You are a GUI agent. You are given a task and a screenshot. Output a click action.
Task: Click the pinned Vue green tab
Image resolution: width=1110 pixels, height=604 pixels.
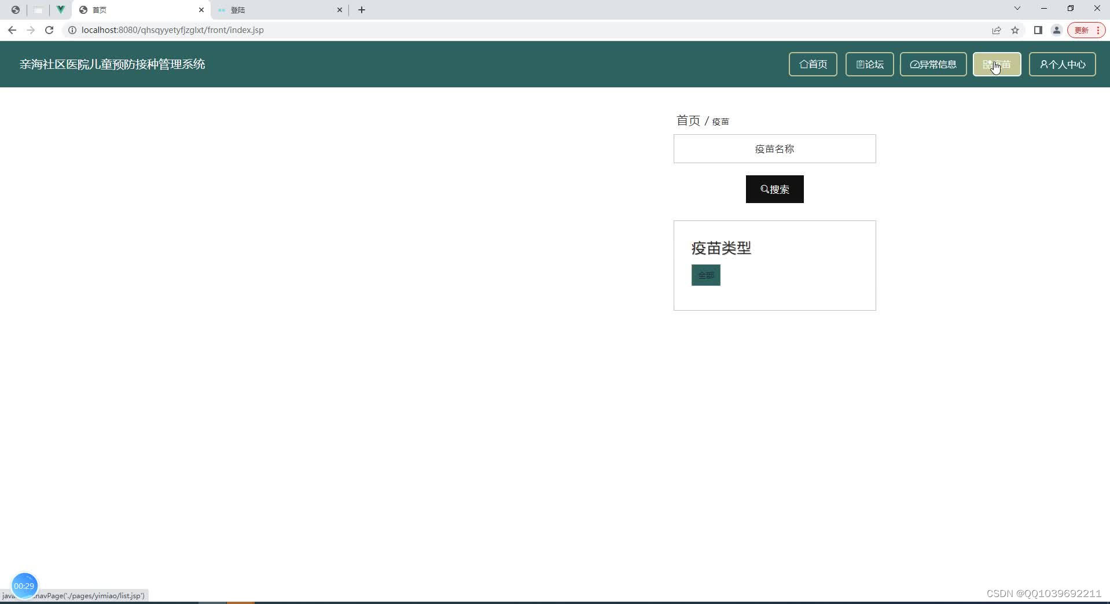(60, 10)
